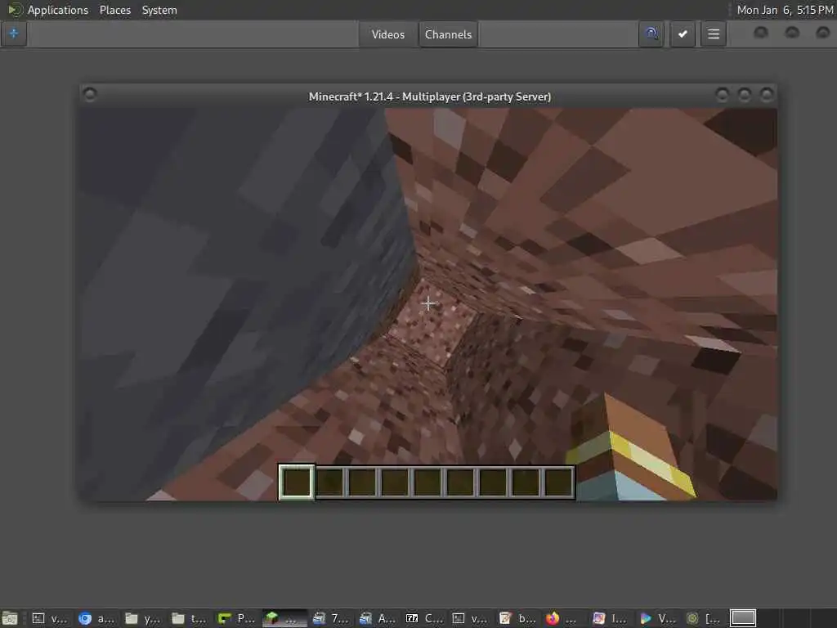Open the System menu
This screenshot has width=837, height=628.
point(159,10)
